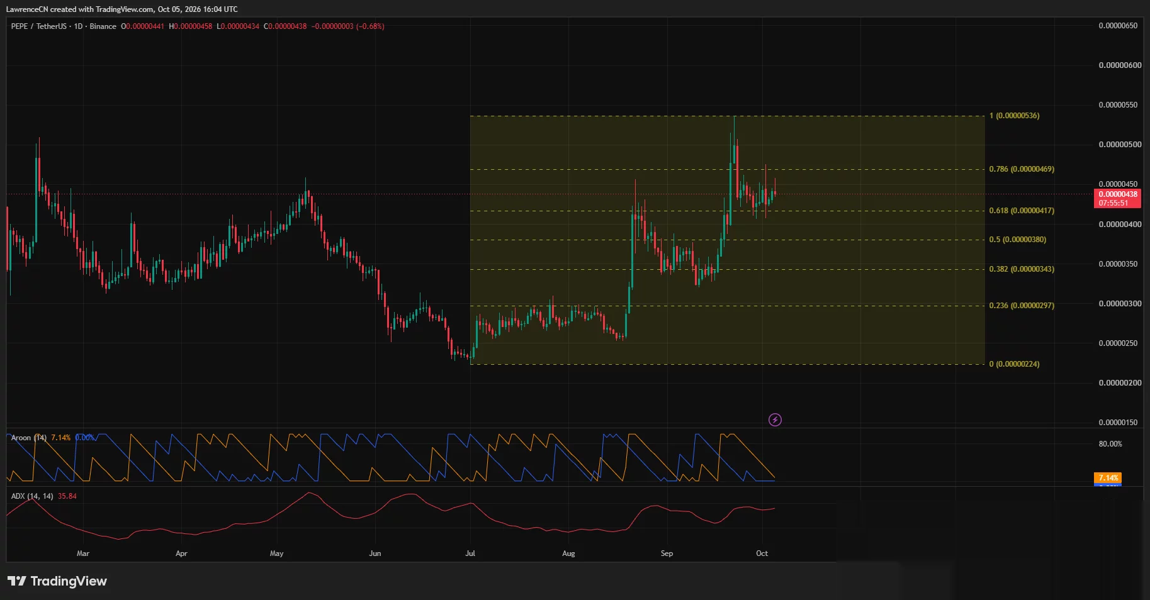Click the orange Aroon value 7.14% in legend
Image resolution: width=1150 pixels, height=600 pixels.
coord(61,438)
